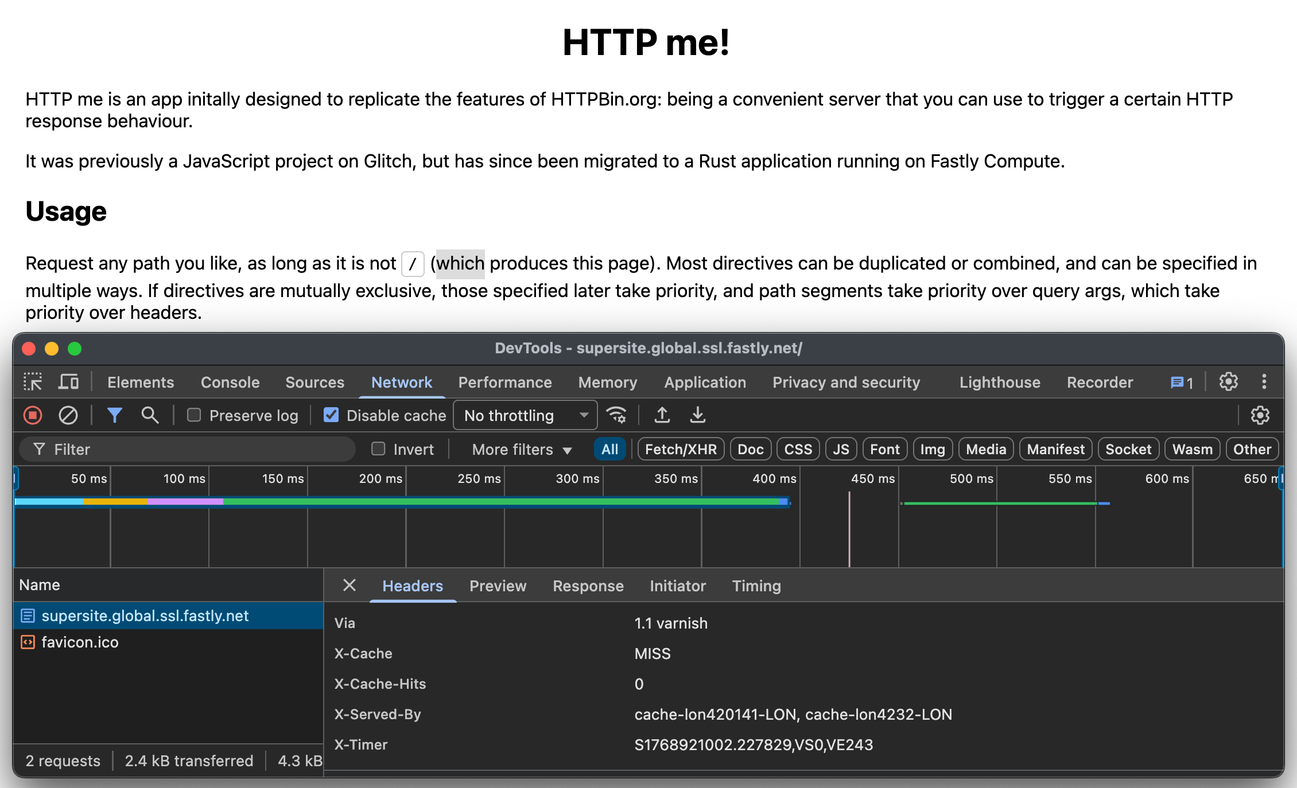1297x788 pixels.
Task: Switch to the Console panel tab
Action: [x=230, y=382]
